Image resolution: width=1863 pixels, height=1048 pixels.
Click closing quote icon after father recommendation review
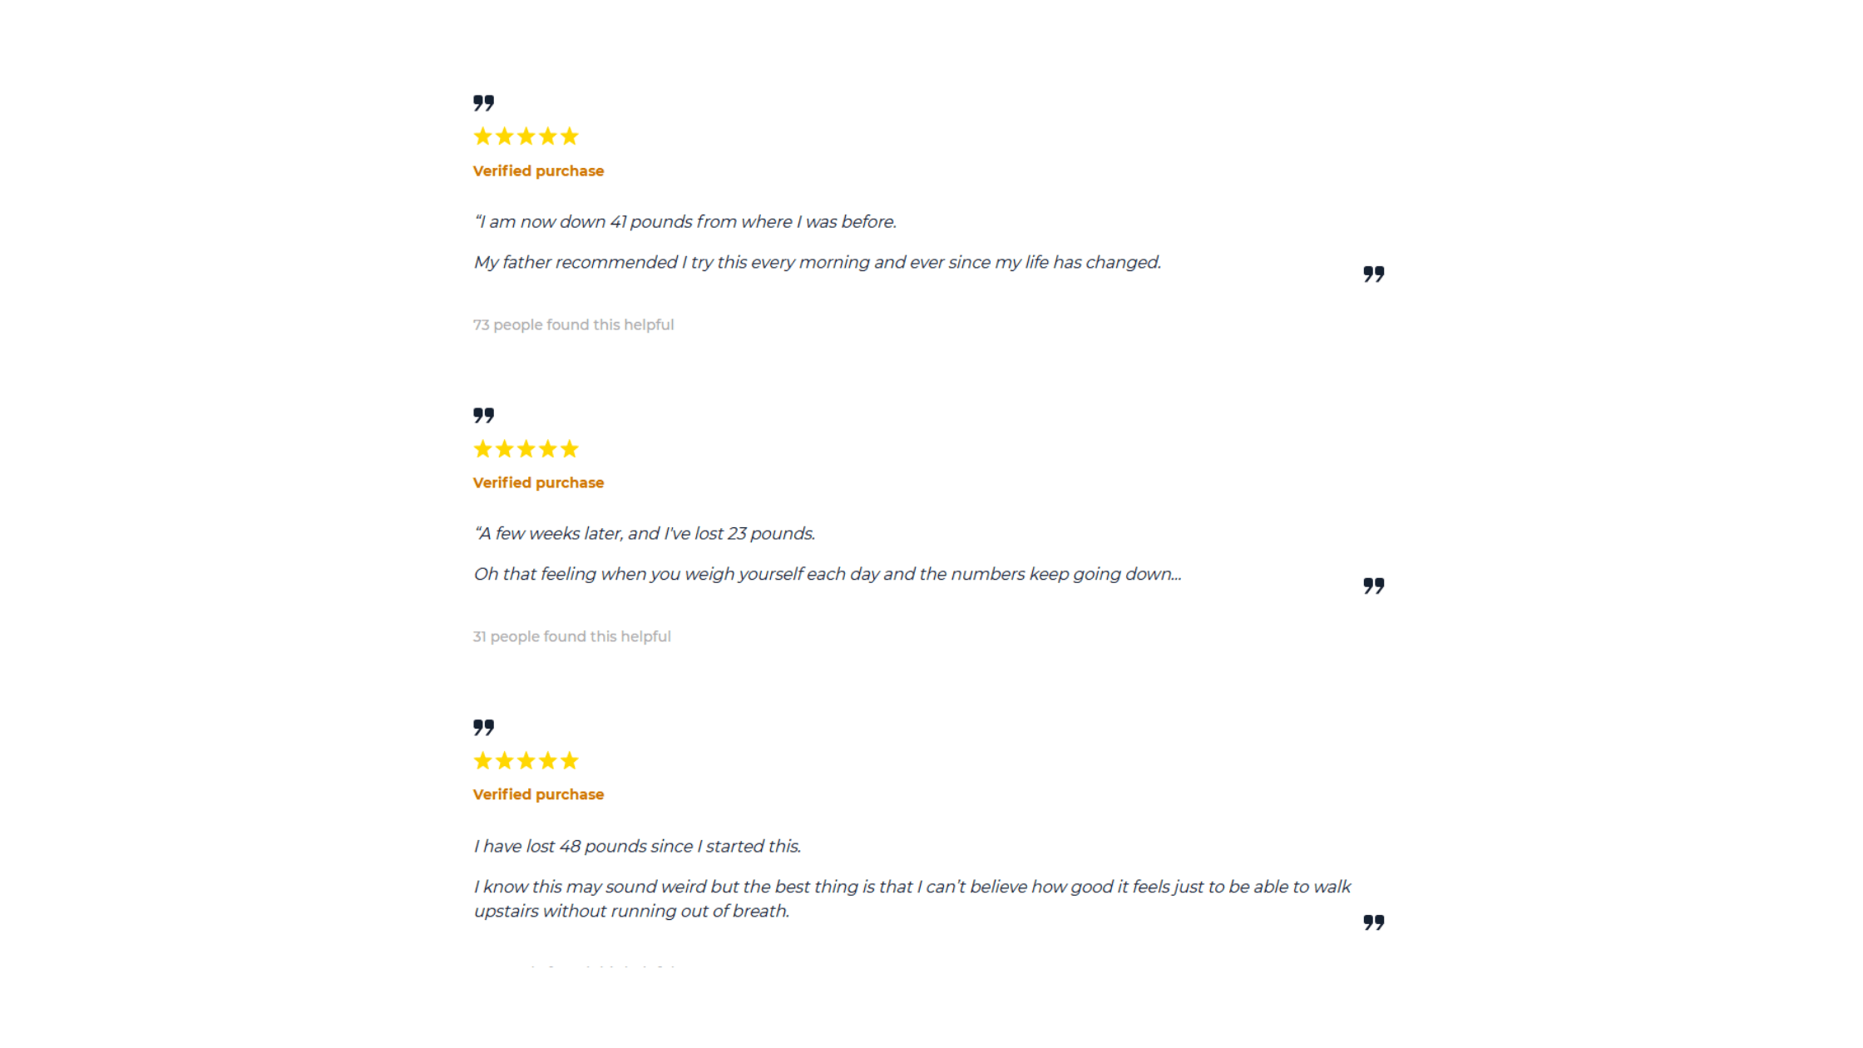1374,274
